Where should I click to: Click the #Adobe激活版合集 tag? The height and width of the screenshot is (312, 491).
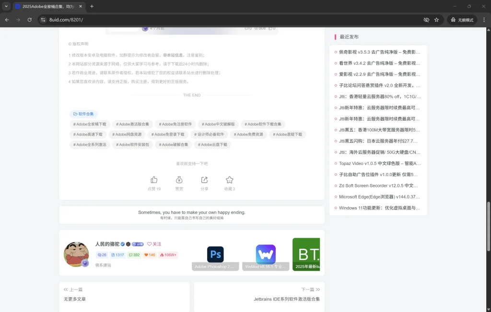click(x=133, y=124)
